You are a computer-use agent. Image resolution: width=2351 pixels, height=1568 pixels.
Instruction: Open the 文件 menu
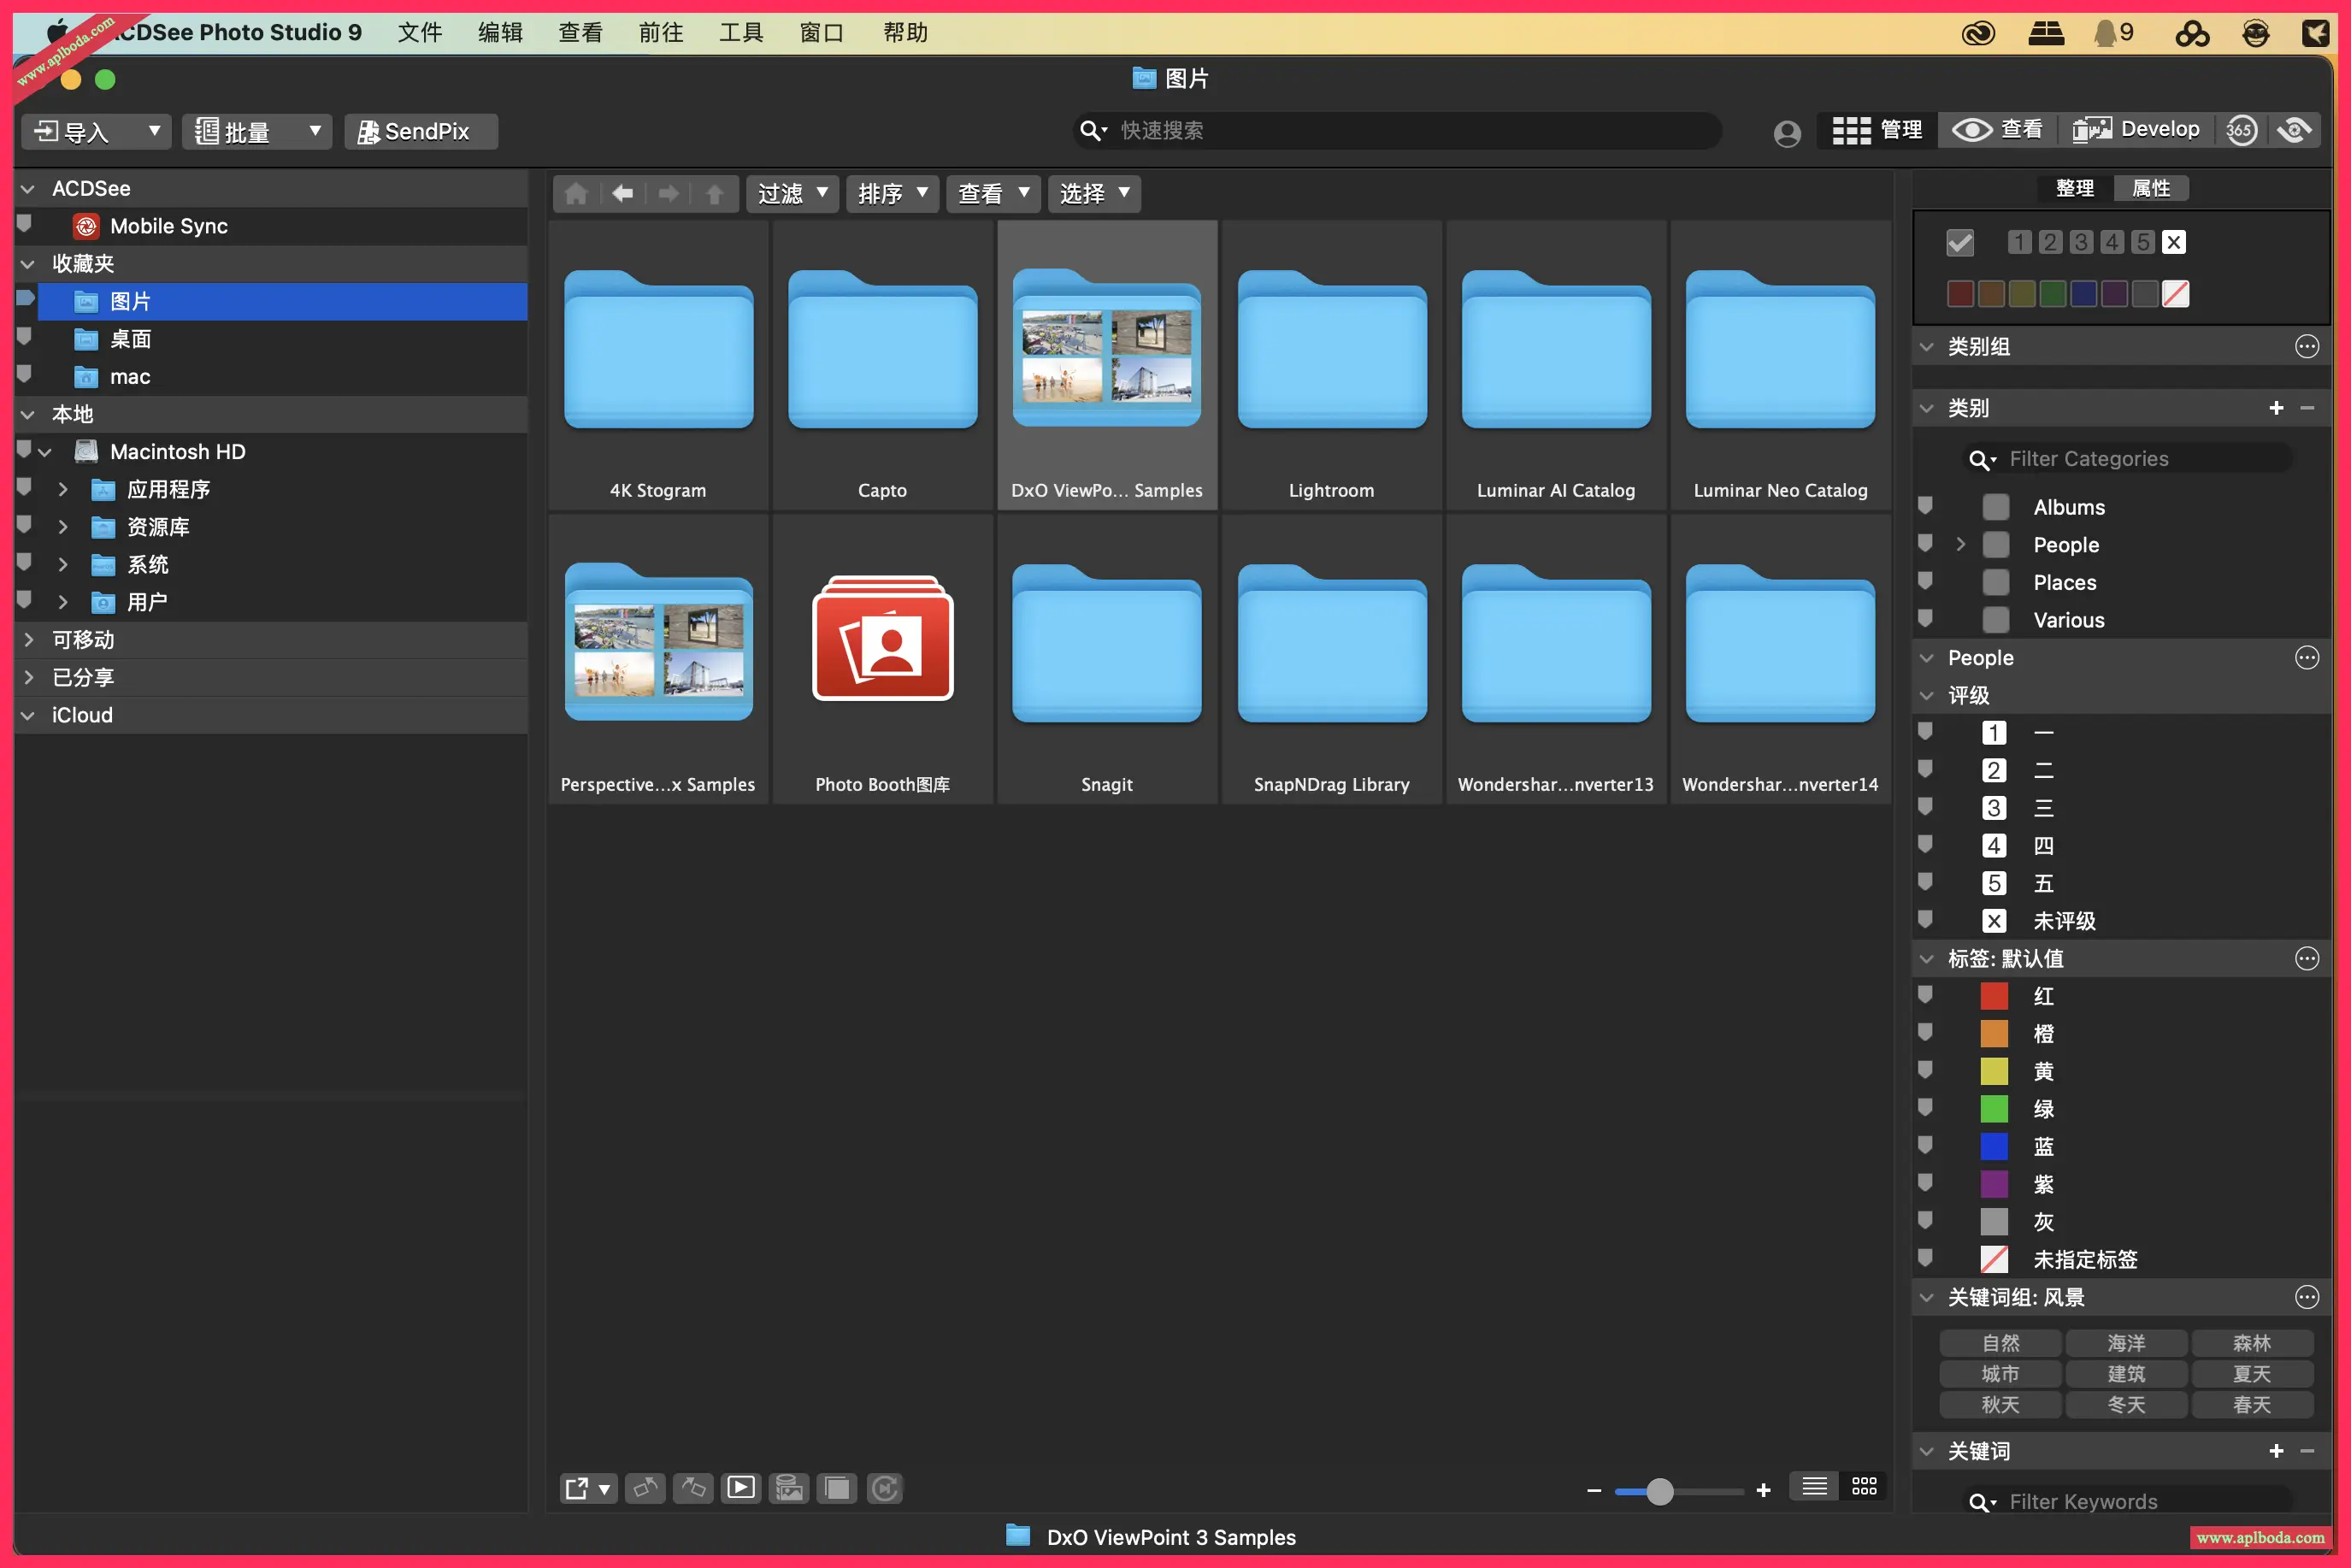coord(420,33)
